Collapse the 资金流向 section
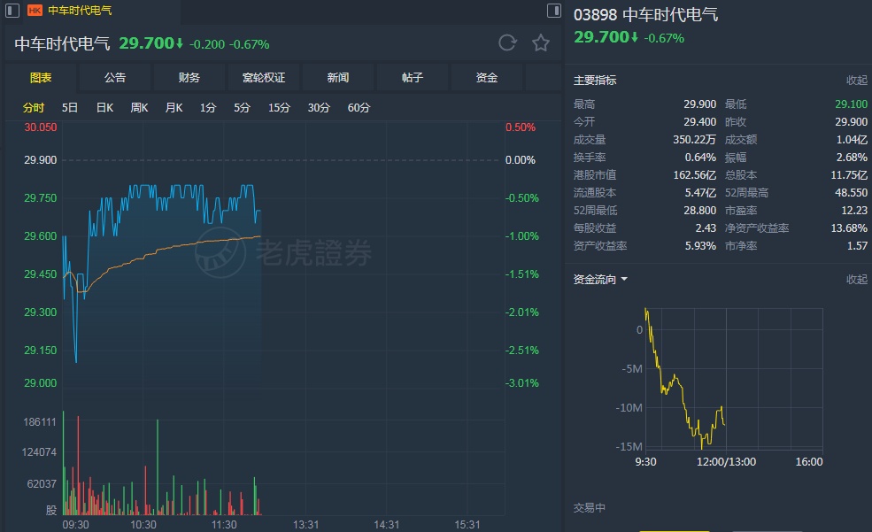 [856, 280]
